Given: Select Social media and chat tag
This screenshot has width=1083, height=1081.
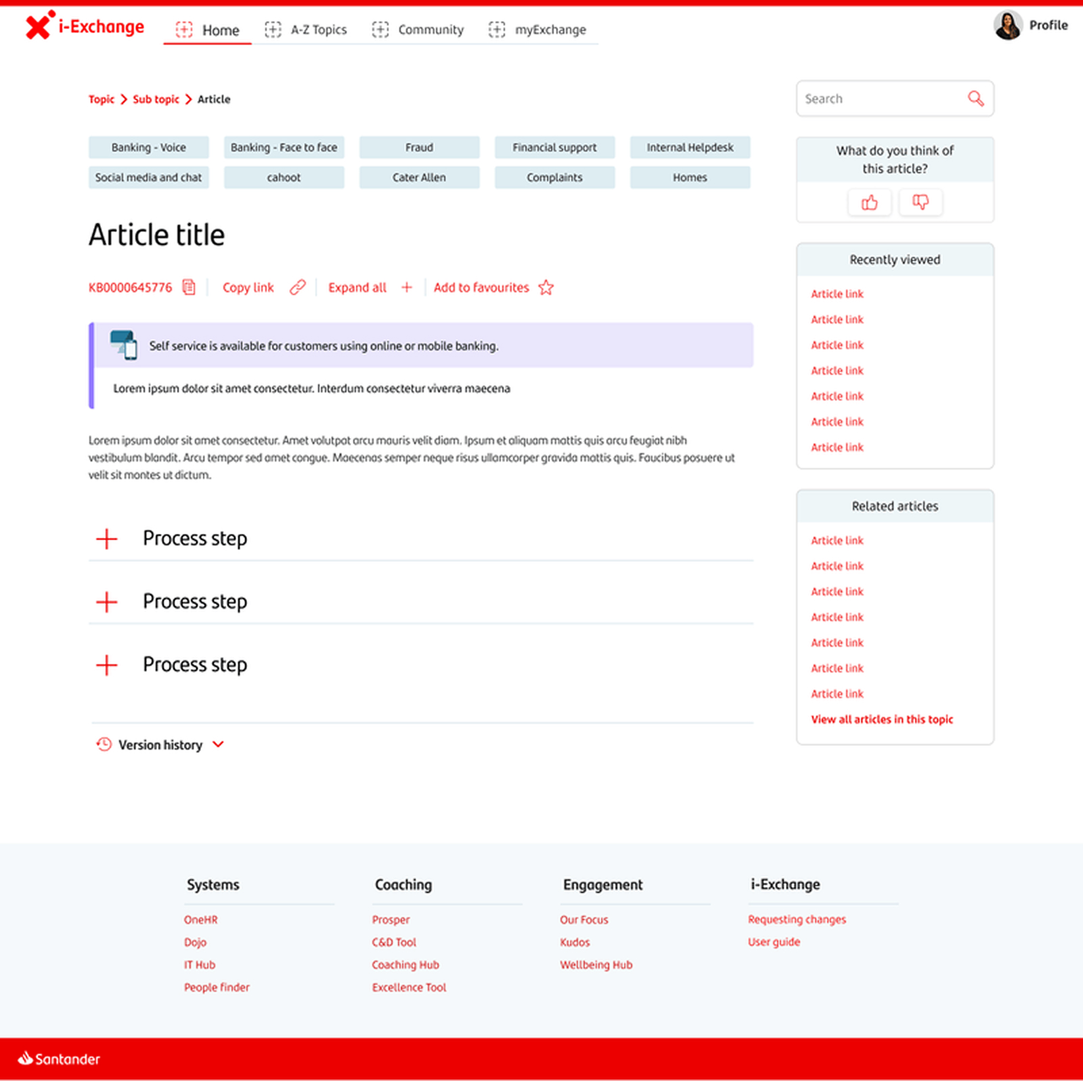Looking at the screenshot, I should pyautogui.click(x=149, y=177).
